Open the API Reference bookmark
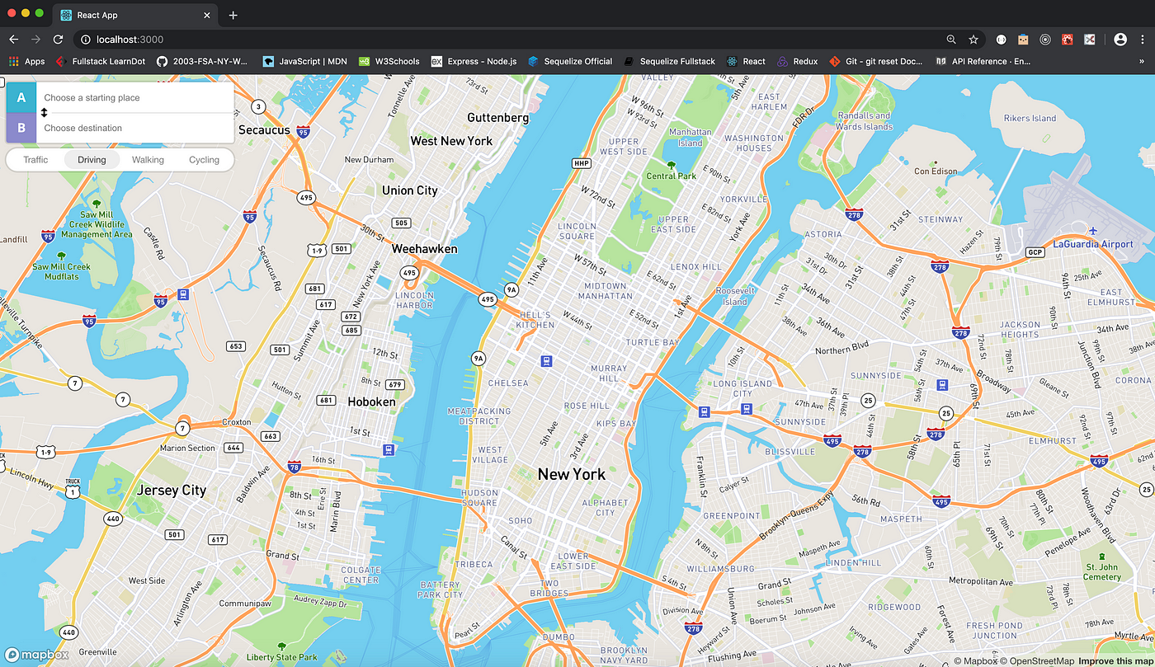Image resolution: width=1155 pixels, height=667 pixels. 983,61
